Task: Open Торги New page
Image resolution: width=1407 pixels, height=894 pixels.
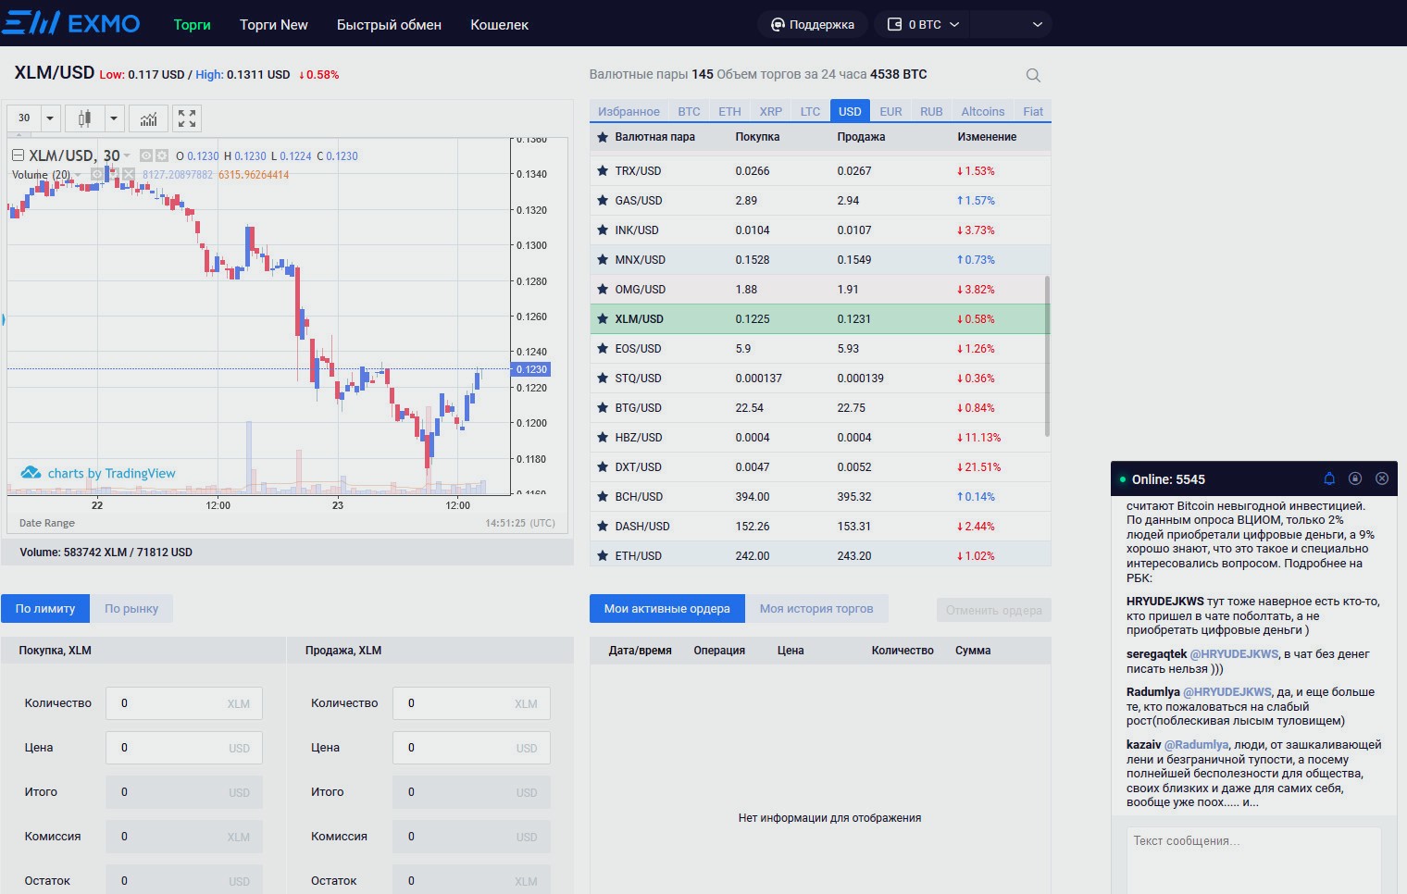Action: click(273, 24)
